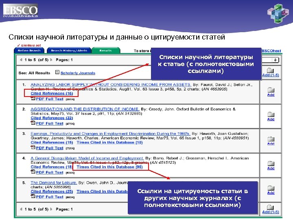Open article A General Disequilibrium Model of Income

[87, 158]
